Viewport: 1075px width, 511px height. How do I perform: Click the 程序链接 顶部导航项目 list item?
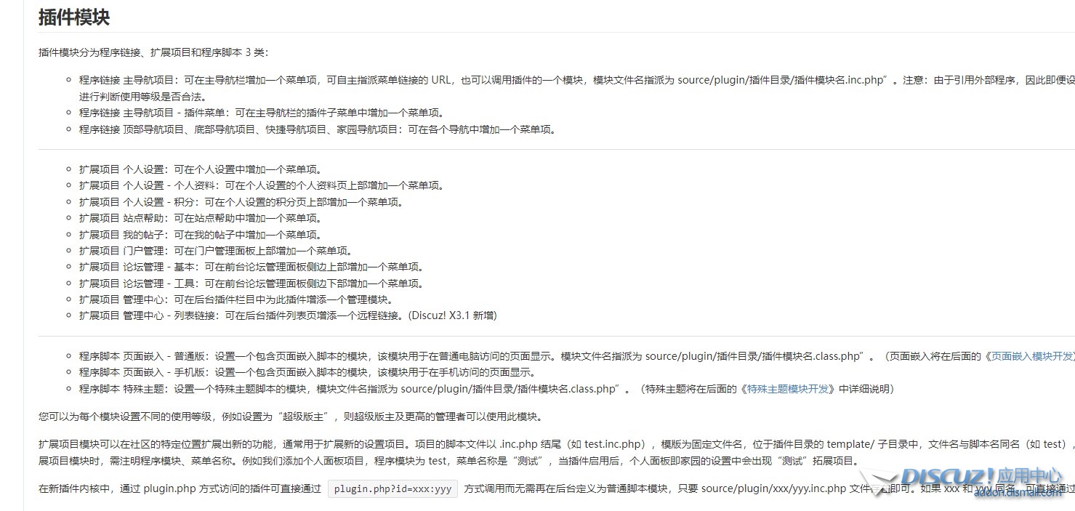318,129
